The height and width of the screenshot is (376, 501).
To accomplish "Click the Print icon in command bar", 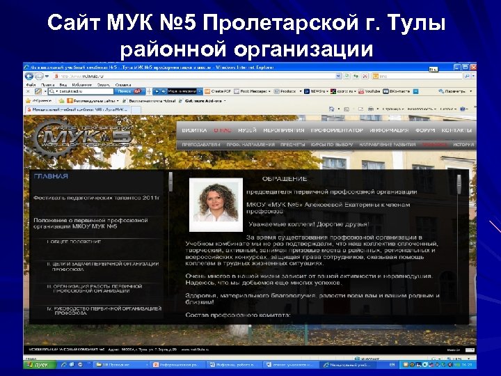I will pos(371,109).
